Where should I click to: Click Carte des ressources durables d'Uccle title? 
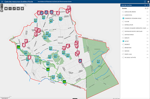click(19, 2)
